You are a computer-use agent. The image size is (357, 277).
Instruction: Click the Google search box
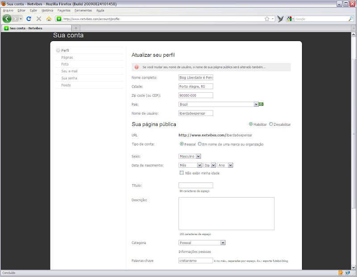[x=321, y=19]
